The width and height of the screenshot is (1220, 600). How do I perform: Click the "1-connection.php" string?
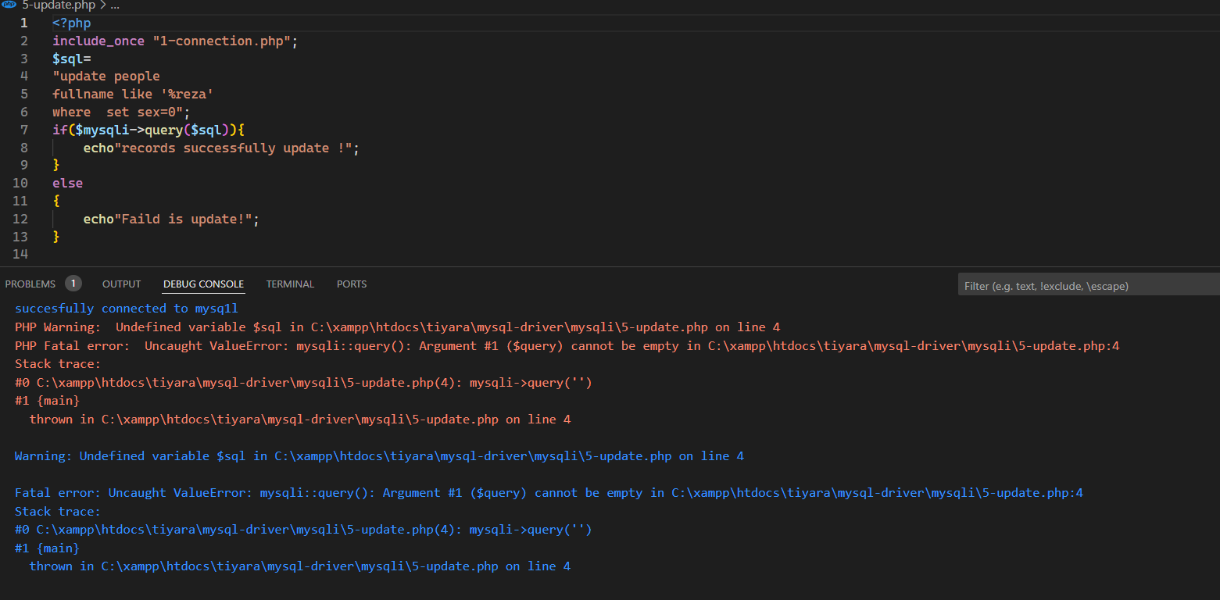[x=222, y=41]
